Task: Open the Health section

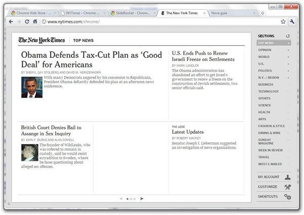Action: 264,112
